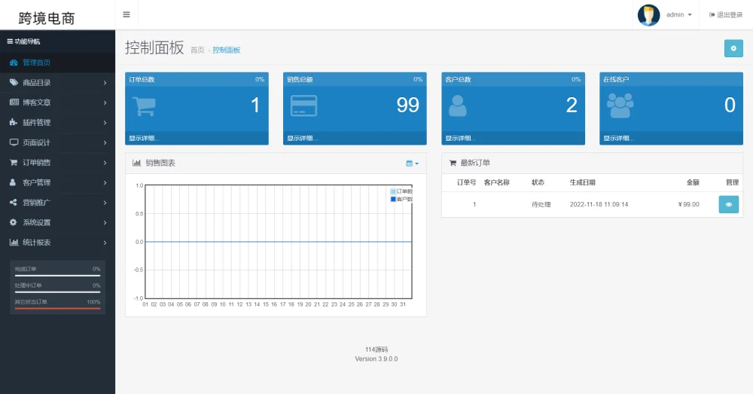Click the shopping cart icon in orders tile
753x394 pixels.
(x=144, y=105)
